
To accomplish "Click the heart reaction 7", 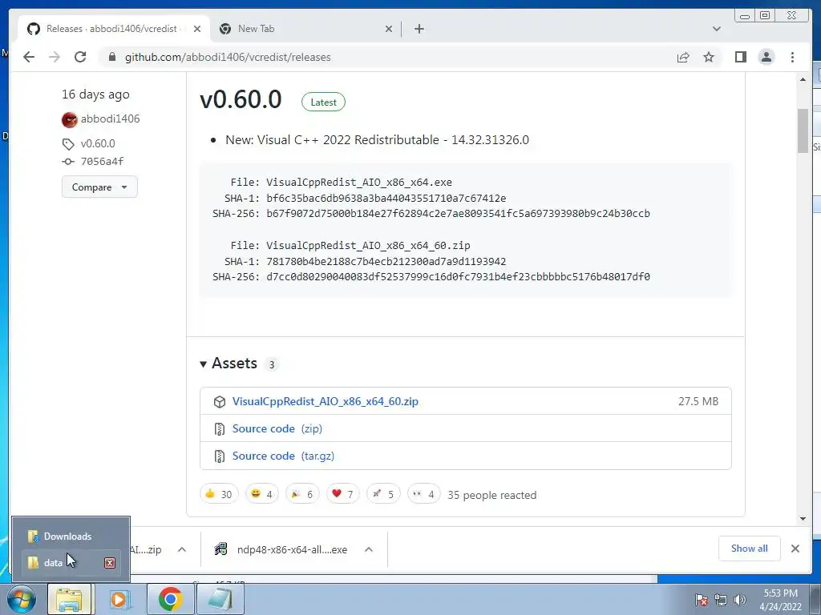I will (x=343, y=493).
